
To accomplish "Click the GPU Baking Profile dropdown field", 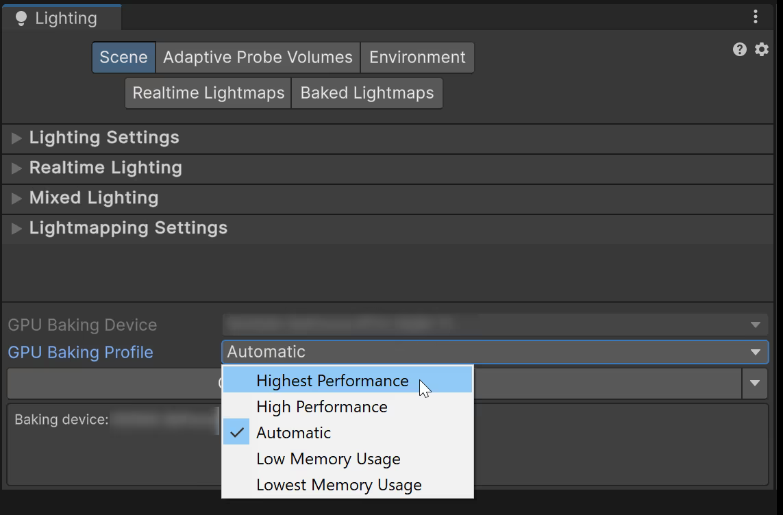I will (494, 352).
